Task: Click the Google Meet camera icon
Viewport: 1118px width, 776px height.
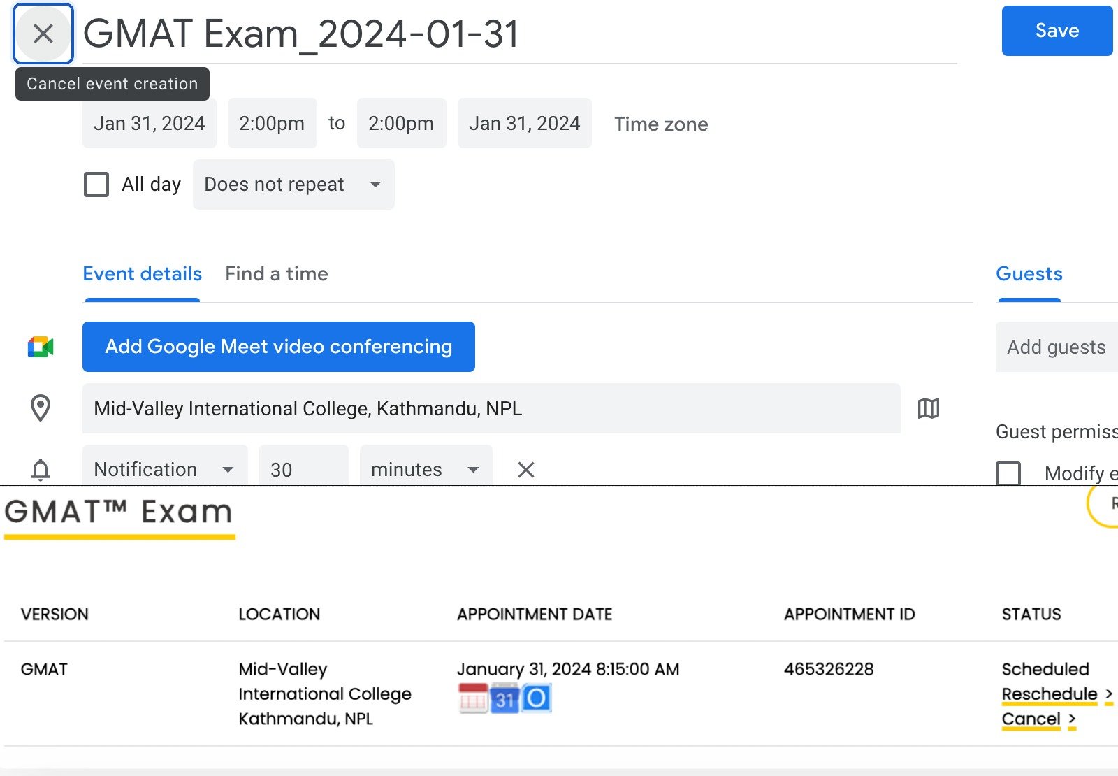Action: click(41, 347)
